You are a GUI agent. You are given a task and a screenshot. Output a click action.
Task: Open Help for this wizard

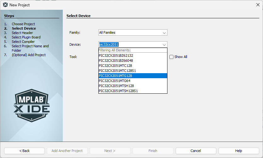pos(238,151)
